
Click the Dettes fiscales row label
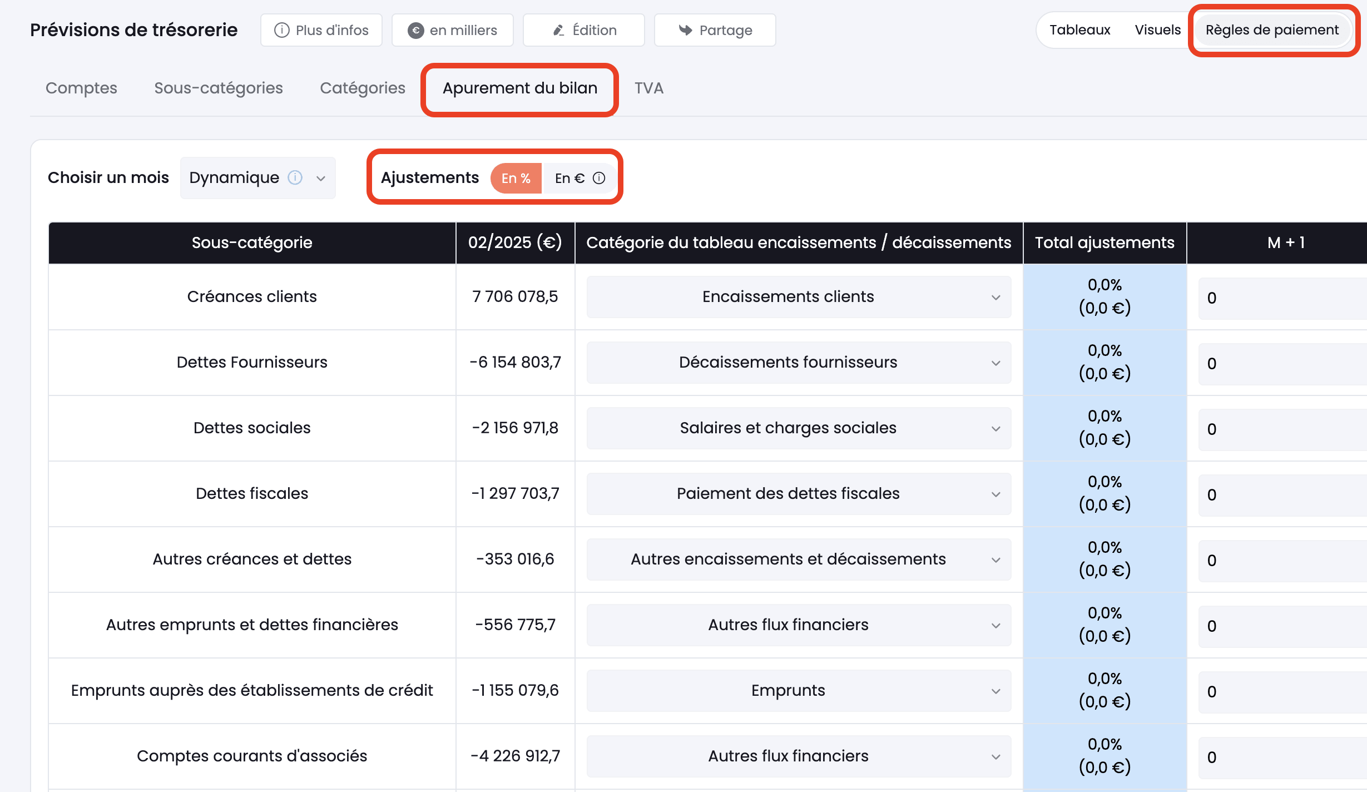(252, 493)
